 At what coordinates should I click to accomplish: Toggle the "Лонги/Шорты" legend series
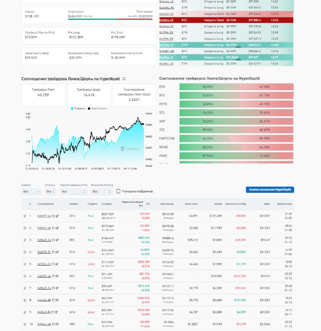[x=97, y=108]
